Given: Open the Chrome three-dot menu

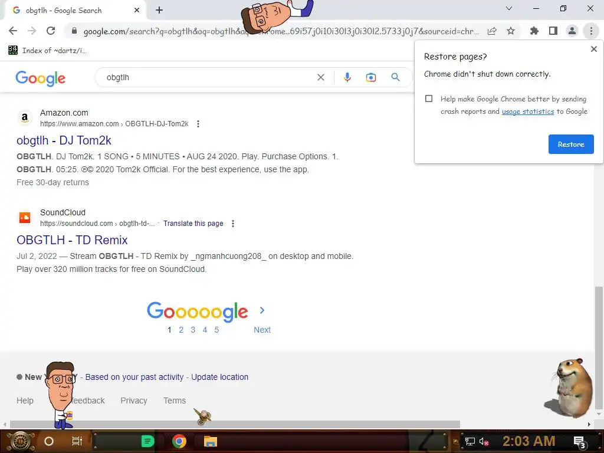Looking at the screenshot, I should (591, 31).
